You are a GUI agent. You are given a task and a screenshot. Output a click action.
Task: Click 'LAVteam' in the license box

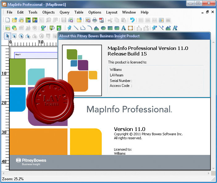(x=117, y=75)
